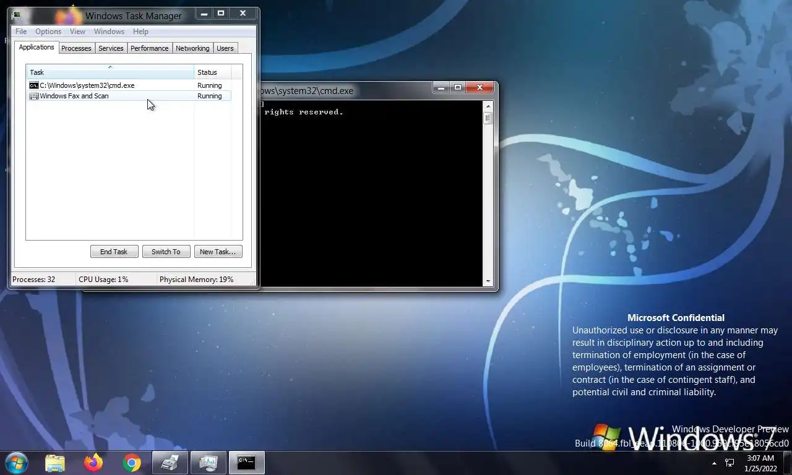Minimize the Task Manager window
Viewport: 792px width, 475px height.
204,13
